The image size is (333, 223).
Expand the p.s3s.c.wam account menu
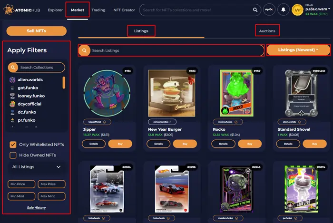(317, 9)
